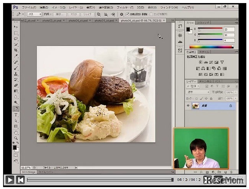The width and height of the screenshot is (249, 189).
Task: Expand the layer opacity percentage dropdown
Action: [x=235, y=92]
